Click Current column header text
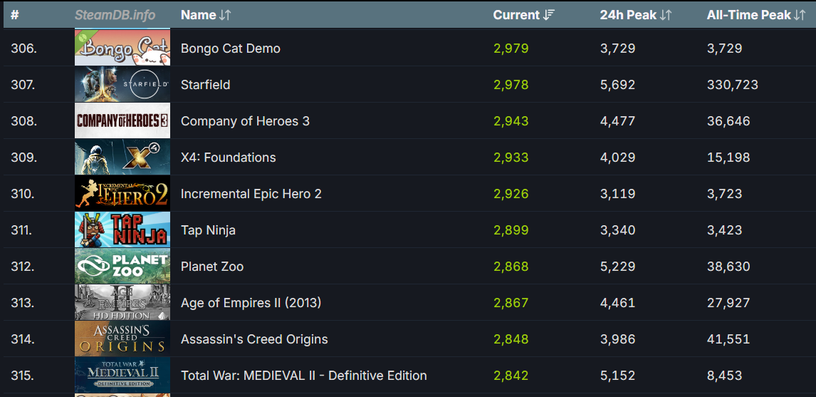The height and width of the screenshot is (397, 816). coord(516,15)
